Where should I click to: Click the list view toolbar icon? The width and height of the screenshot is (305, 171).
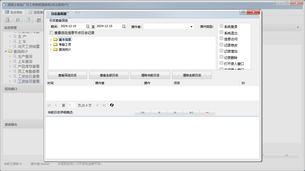pyautogui.click(x=18, y=20)
